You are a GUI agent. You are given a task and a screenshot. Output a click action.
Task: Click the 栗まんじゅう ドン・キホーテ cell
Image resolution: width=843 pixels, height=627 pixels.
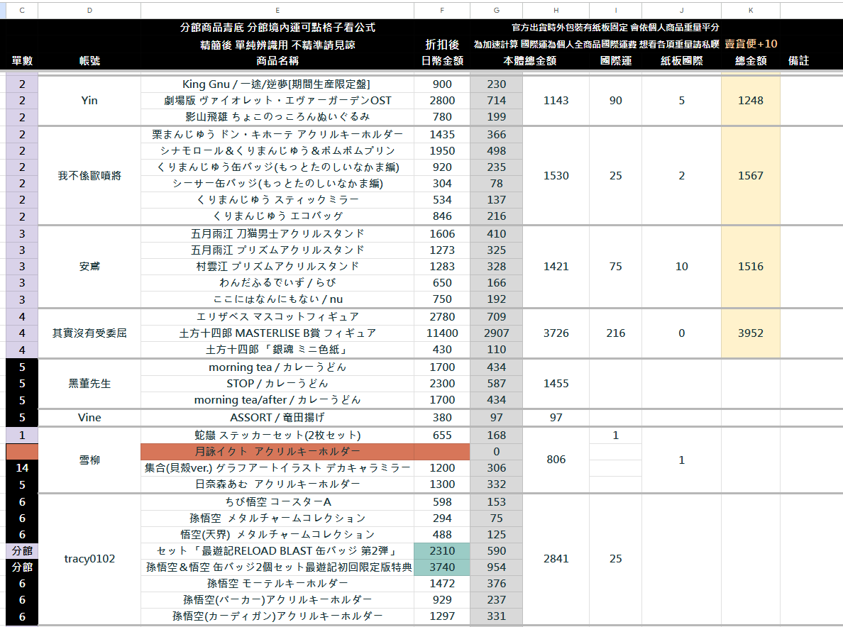pos(277,134)
